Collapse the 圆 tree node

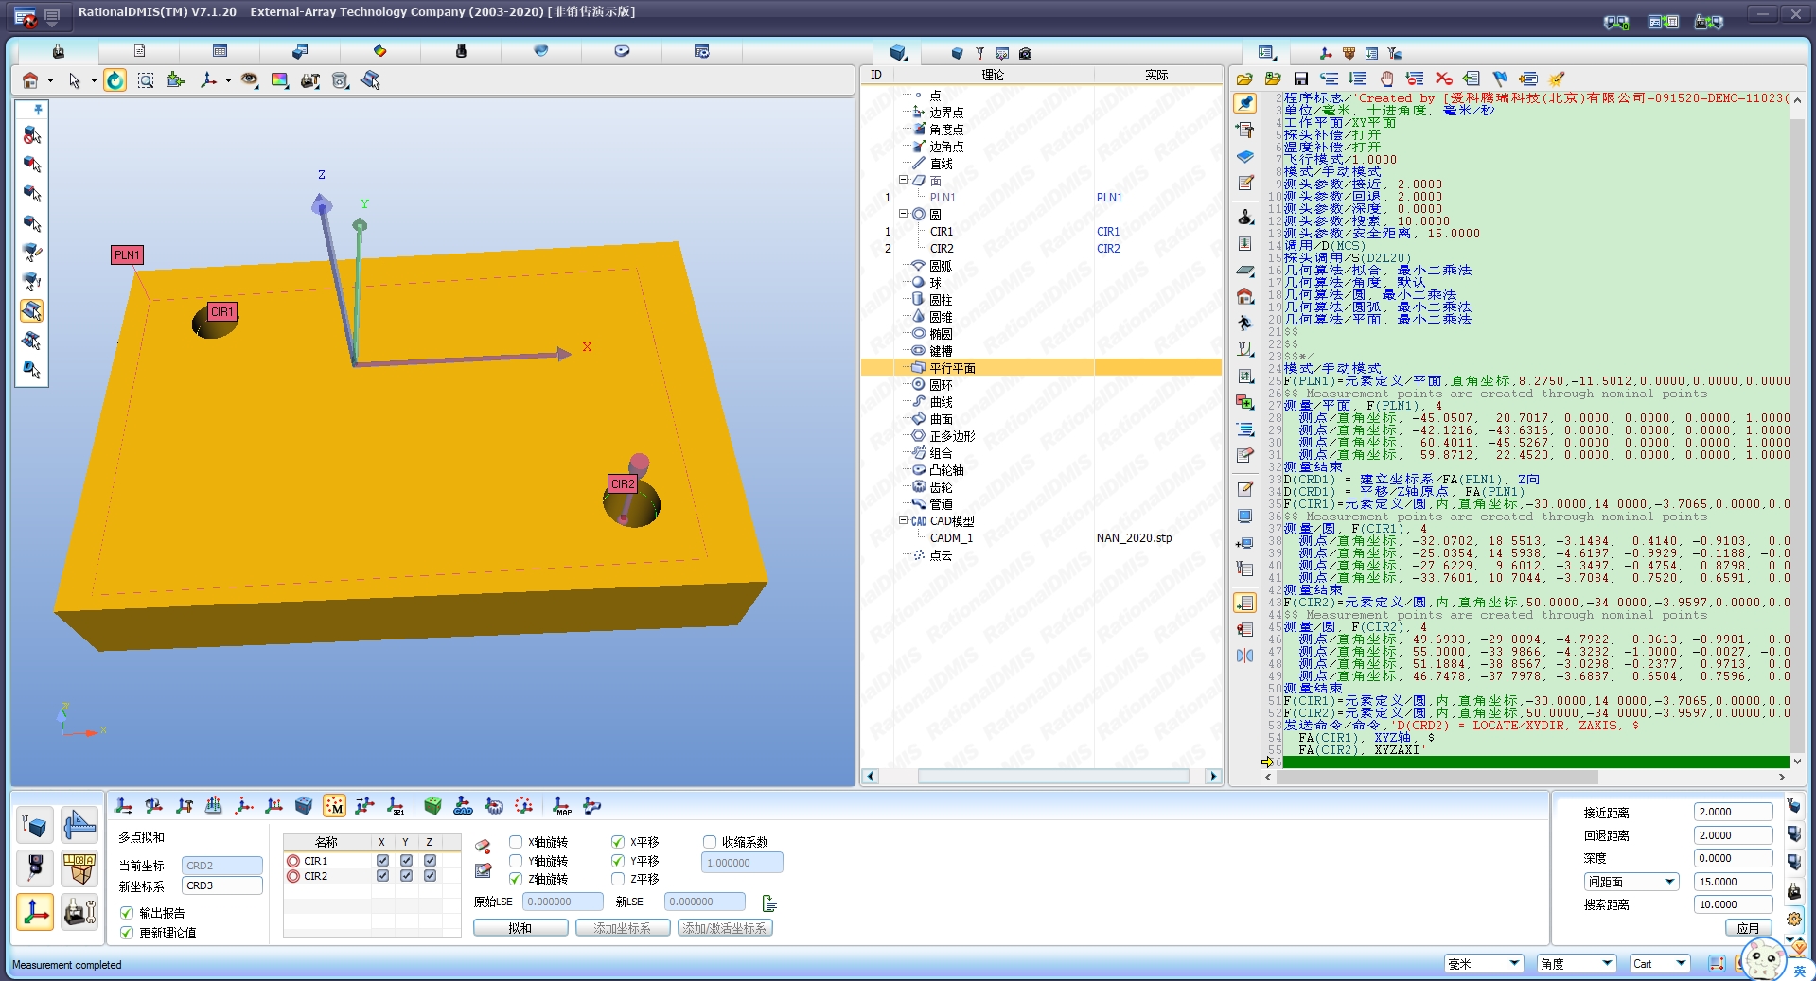pyautogui.click(x=904, y=214)
